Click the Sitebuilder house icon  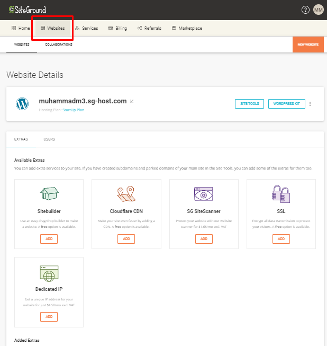pyautogui.click(x=49, y=193)
